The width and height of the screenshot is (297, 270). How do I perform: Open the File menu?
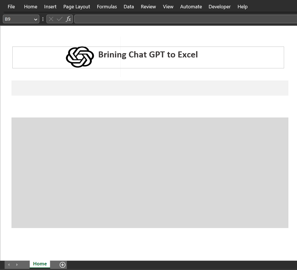[11, 7]
